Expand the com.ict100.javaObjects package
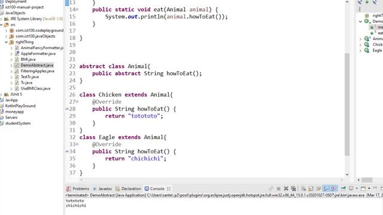Screen dimensions: 383x215 pos(7,36)
